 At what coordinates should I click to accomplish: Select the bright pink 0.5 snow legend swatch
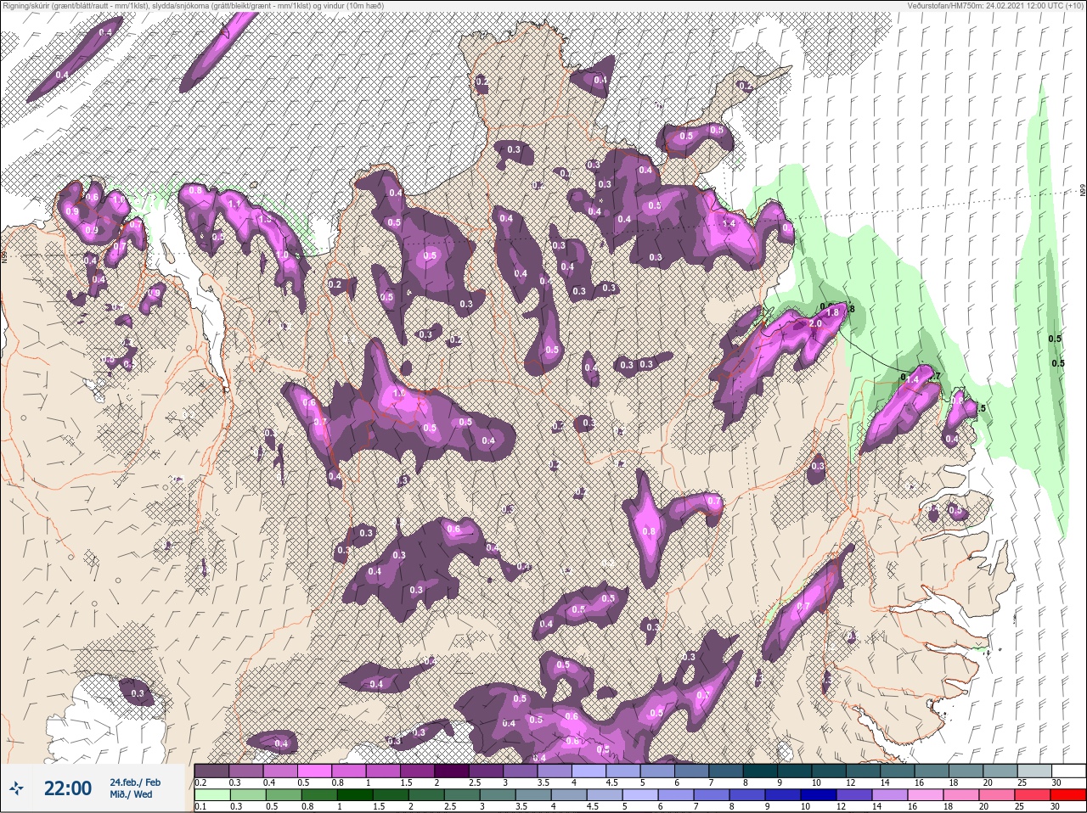click(x=315, y=770)
